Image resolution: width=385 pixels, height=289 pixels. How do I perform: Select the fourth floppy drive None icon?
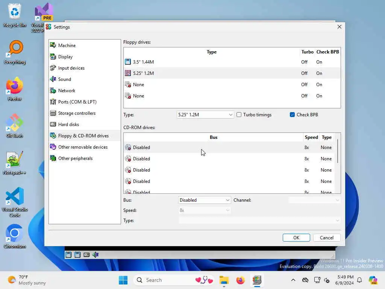(x=128, y=96)
